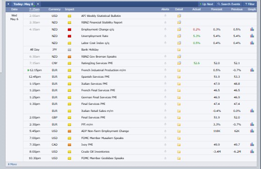This screenshot has width=261, height=169.
Task: Click the 52.6 actual for RatingDog Services PMI
Action: (x=196, y=63)
